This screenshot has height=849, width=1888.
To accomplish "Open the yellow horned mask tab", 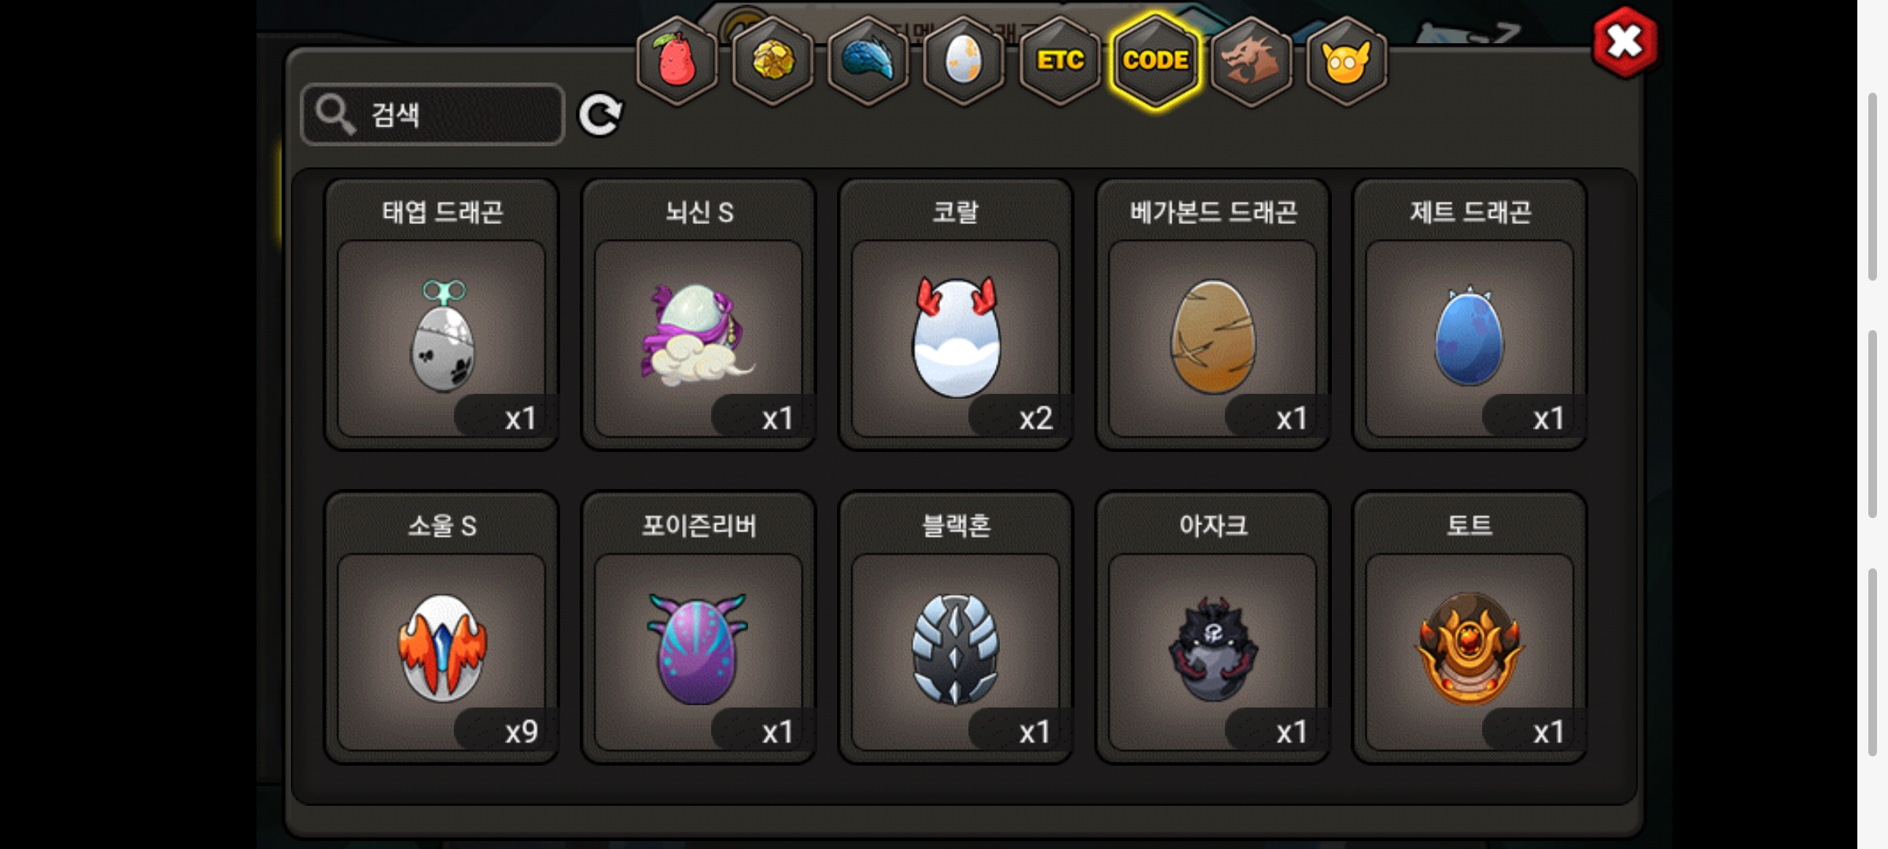I will click(x=1346, y=61).
